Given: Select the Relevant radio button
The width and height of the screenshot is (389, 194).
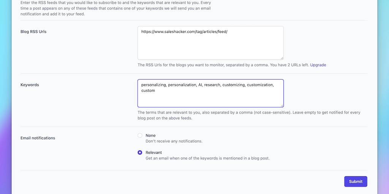Looking at the screenshot, I should [140, 152].
